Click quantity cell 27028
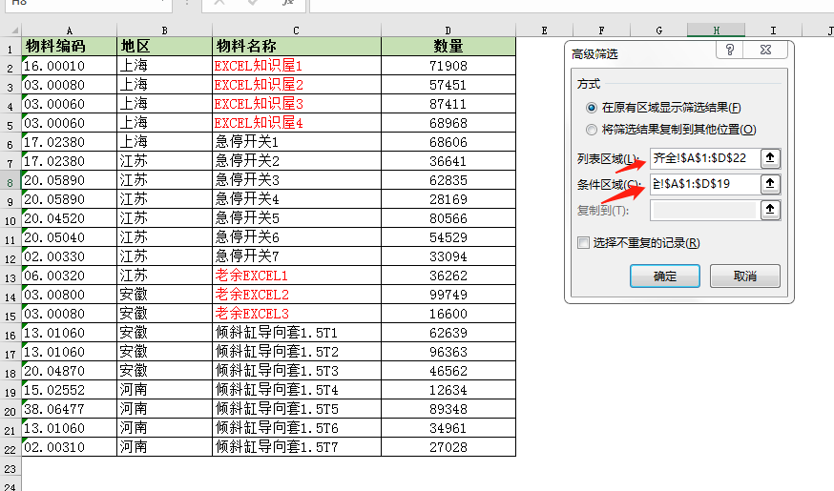Screen dimensions: 834x491 click(x=448, y=447)
